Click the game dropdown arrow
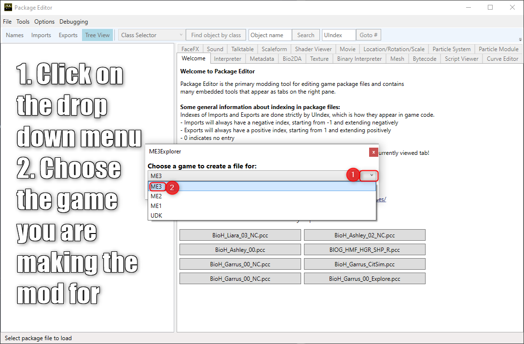 tap(371, 175)
